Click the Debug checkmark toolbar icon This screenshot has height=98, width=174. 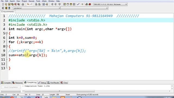click(78, 4)
